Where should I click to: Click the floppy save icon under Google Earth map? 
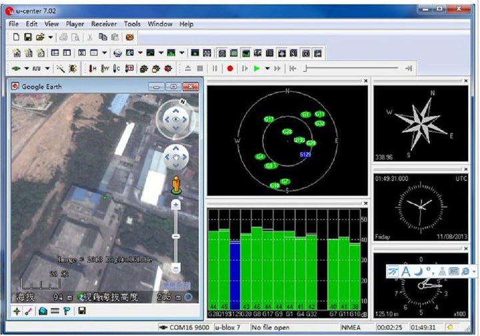[x=82, y=311]
